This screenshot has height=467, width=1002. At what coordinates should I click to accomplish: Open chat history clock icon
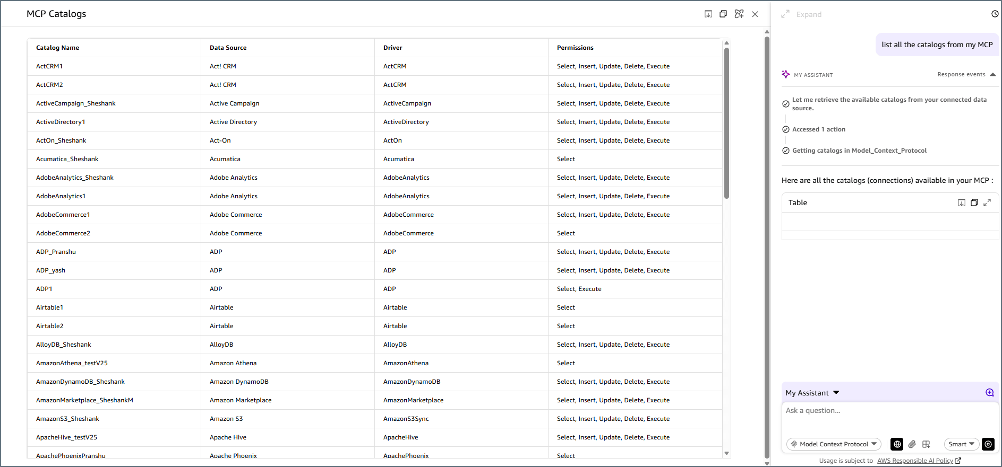995,14
